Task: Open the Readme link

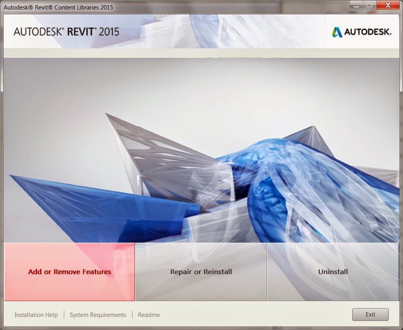Action: [149, 315]
